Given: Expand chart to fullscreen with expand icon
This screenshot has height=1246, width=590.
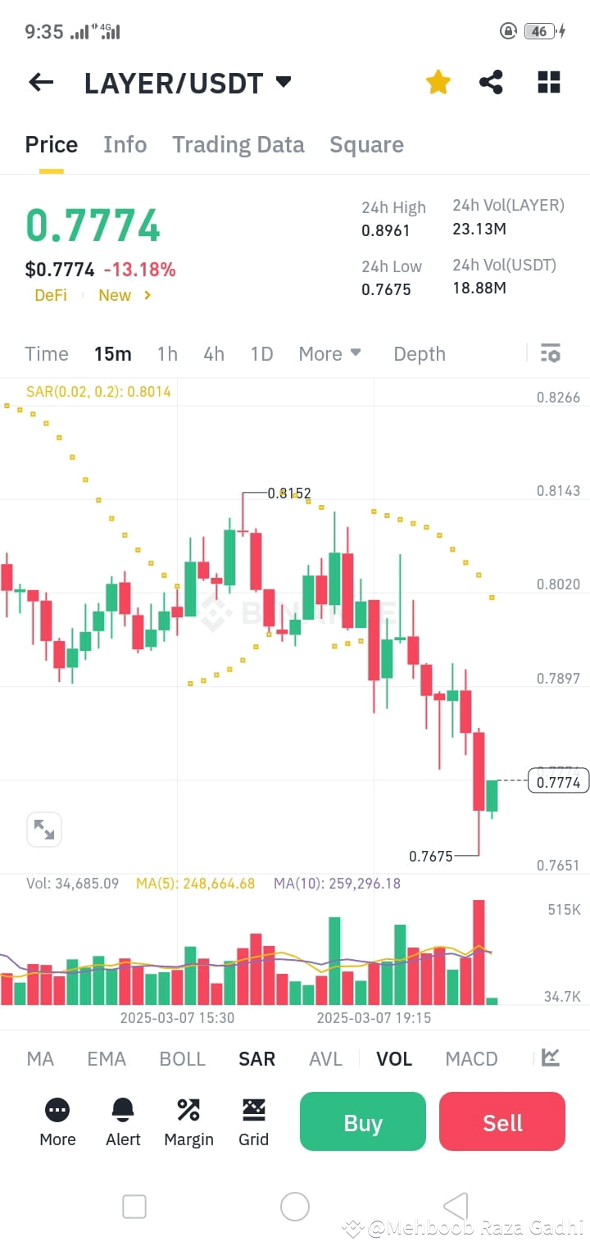Looking at the screenshot, I should point(44,829).
